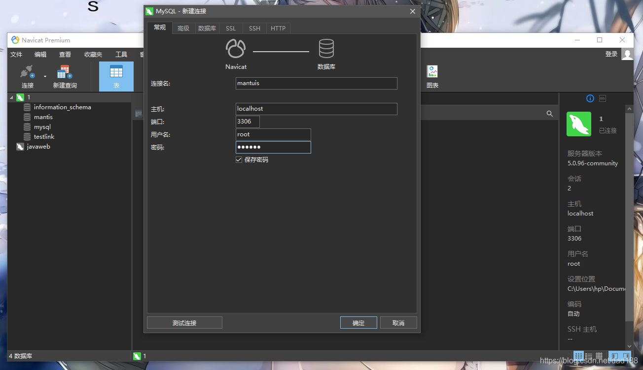
Task: Select the mysql database in the tree
Action: [42, 127]
